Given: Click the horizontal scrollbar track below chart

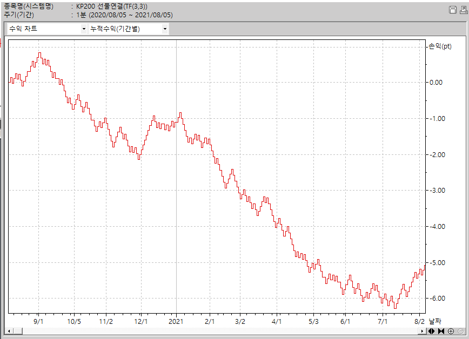Looking at the screenshot, I should [x=216, y=331].
